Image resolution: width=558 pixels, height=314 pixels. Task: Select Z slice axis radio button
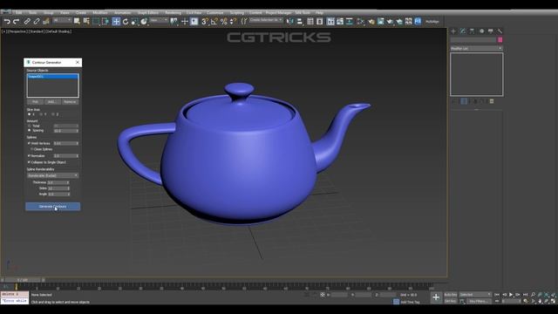53,114
